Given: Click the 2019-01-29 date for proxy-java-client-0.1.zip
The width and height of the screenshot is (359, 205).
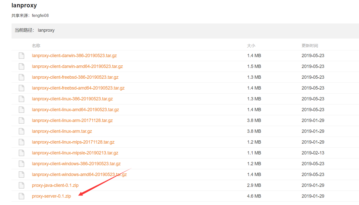Looking at the screenshot, I should coord(313,185).
